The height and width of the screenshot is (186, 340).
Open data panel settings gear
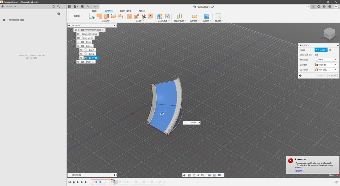[59, 14]
